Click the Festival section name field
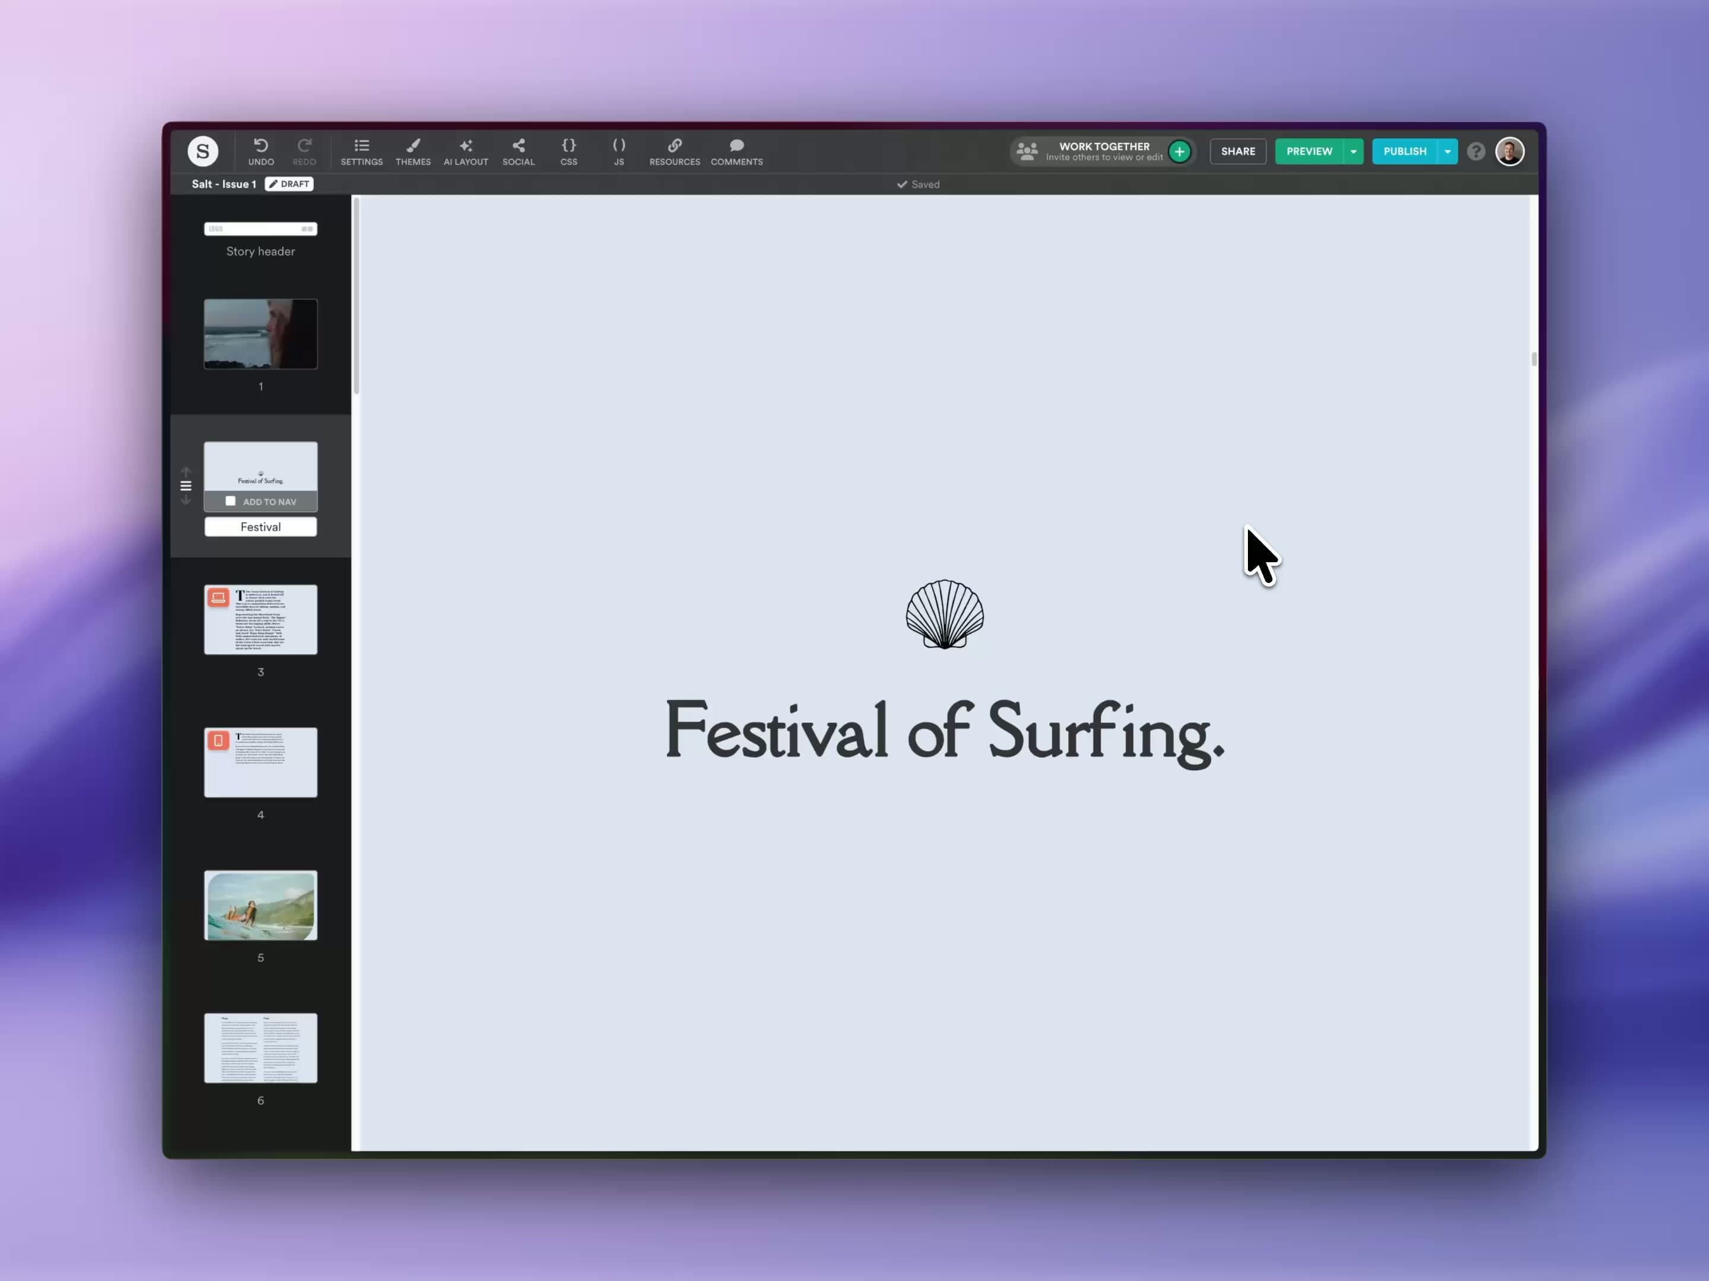The width and height of the screenshot is (1709, 1281). 261,527
